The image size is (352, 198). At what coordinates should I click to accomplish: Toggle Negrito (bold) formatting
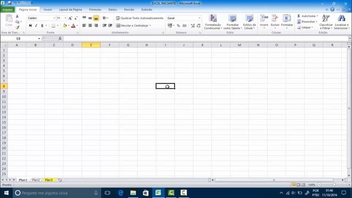(30, 26)
